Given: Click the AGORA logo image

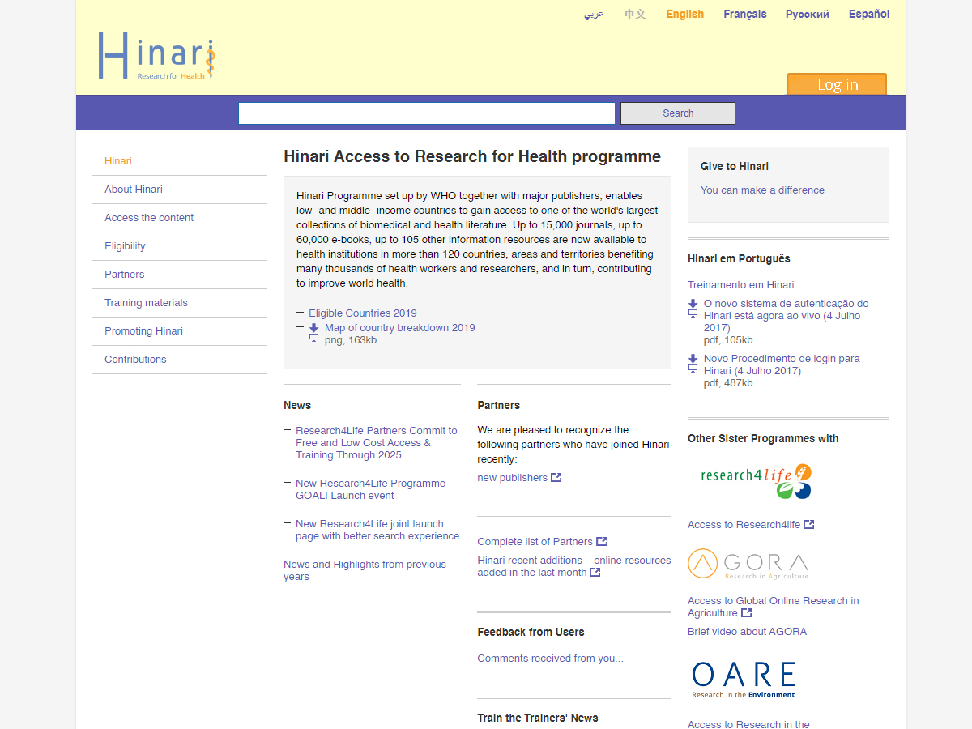Looking at the screenshot, I should (x=748, y=564).
